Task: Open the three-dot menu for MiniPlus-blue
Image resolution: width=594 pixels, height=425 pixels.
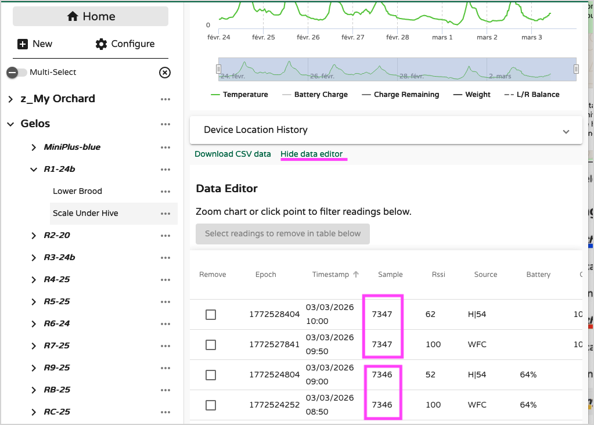Action: (165, 147)
